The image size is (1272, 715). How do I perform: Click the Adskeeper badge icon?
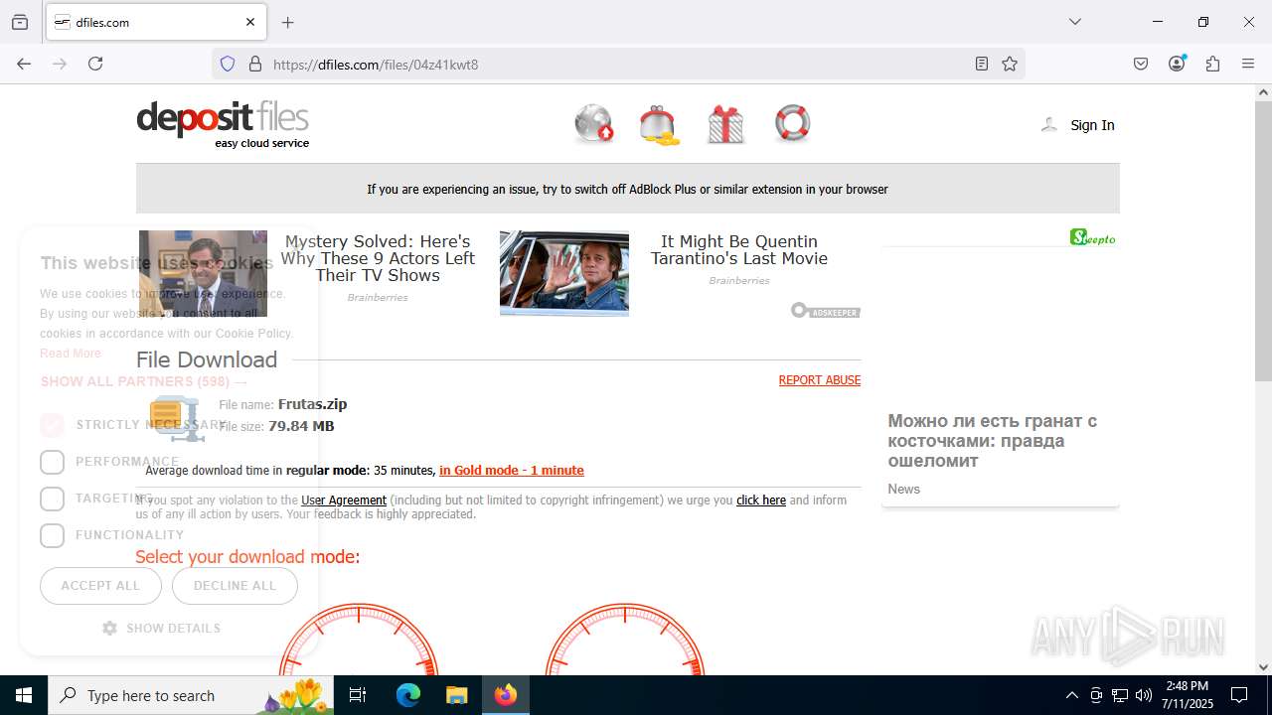[x=826, y=311]
